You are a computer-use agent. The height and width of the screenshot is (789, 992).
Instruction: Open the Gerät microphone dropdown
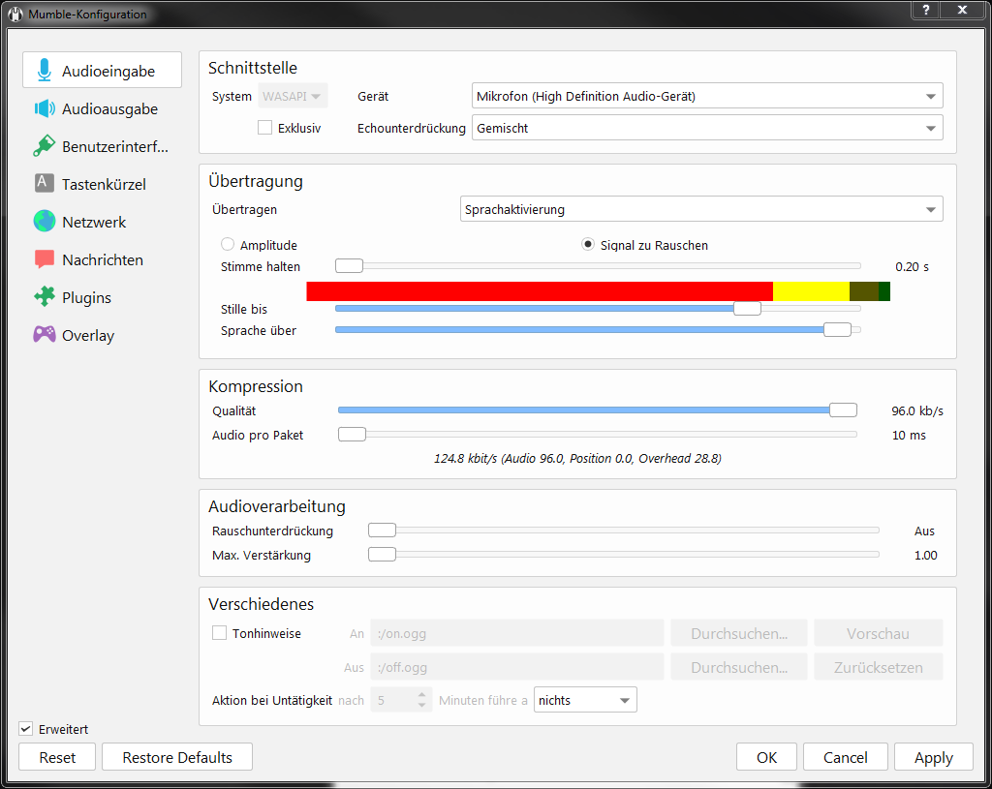click(x=706, y=96)
